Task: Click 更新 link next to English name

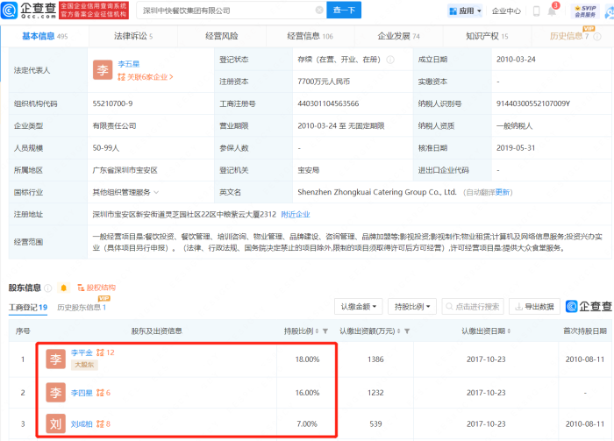Action: 502,192
